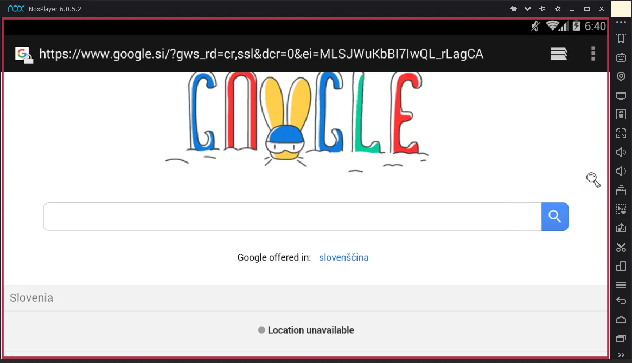Open keyboard control settings in Nox sidebar

click(x=621, y=57)
